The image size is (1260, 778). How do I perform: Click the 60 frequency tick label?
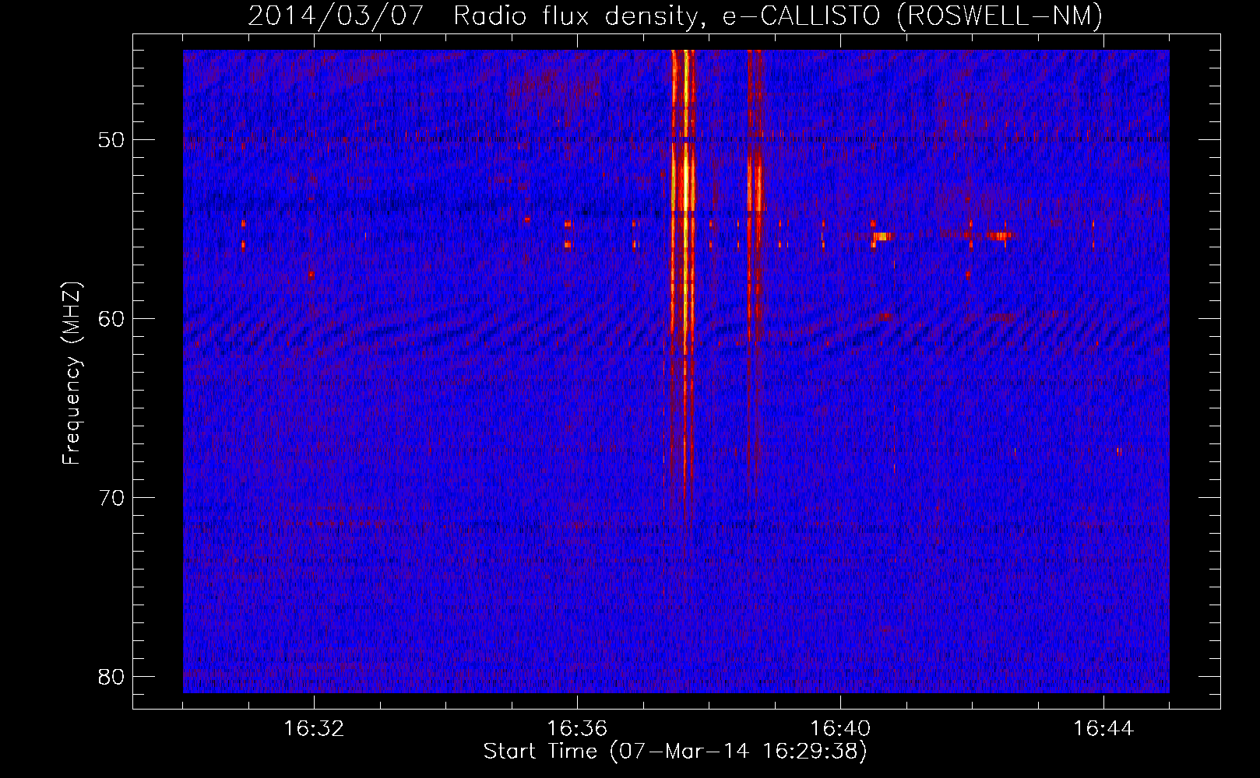tap(111, 319)
